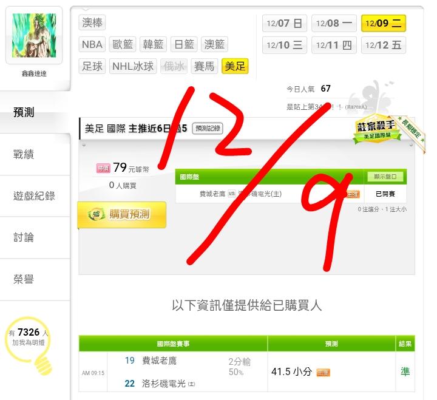Select the 澳棒 sport tab

click(x=92, y=22)
